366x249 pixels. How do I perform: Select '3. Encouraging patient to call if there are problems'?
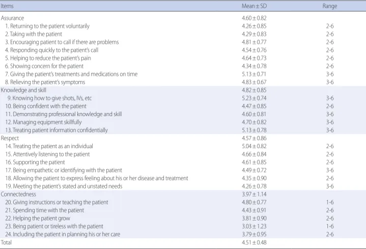(x=62, y=42)
